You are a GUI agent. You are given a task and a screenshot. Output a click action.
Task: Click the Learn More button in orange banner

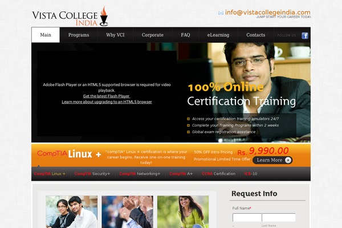click(272, 160)
